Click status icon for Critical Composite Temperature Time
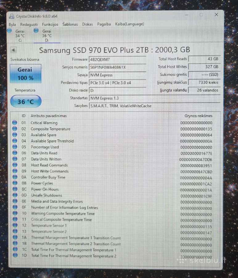Viewport: 238px width, 278px height. click(15, 219)
